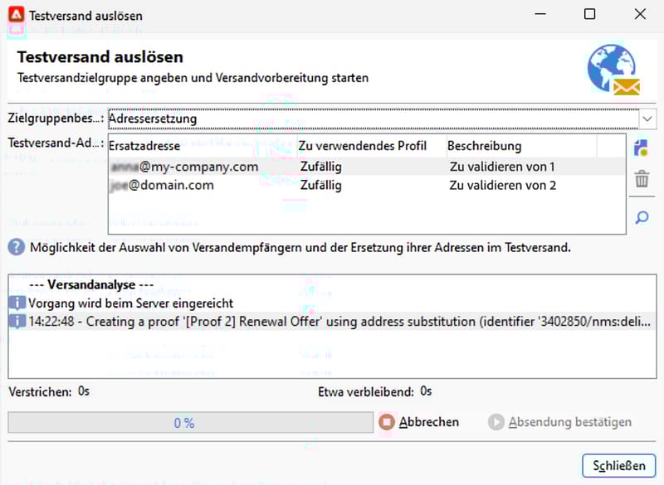Expand the Zielgruppenbestimmung dropdown arrow
664x485 pixels.
647,119
